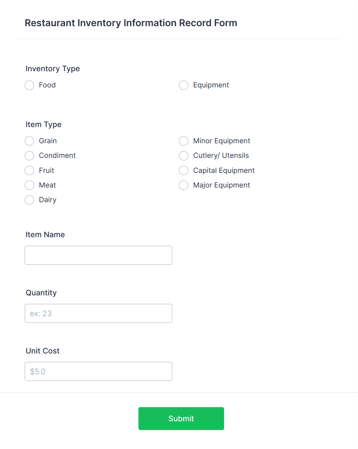This screenshot has width=358, height=449.
Task: Click the Food label text
Action: [x=47, y=85]
